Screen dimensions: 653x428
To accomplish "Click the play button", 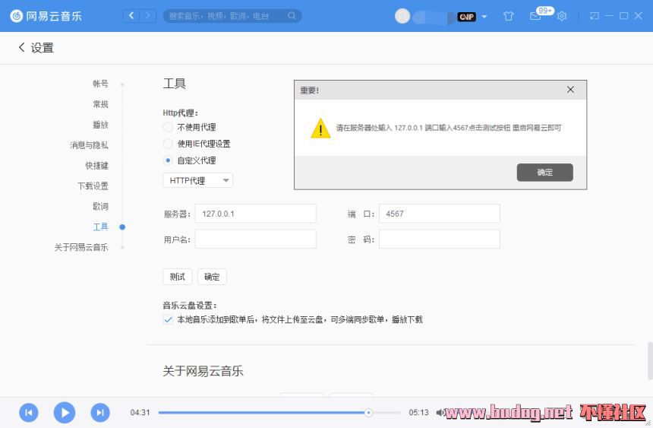I will pyautogui.click(x=65, y=413).
